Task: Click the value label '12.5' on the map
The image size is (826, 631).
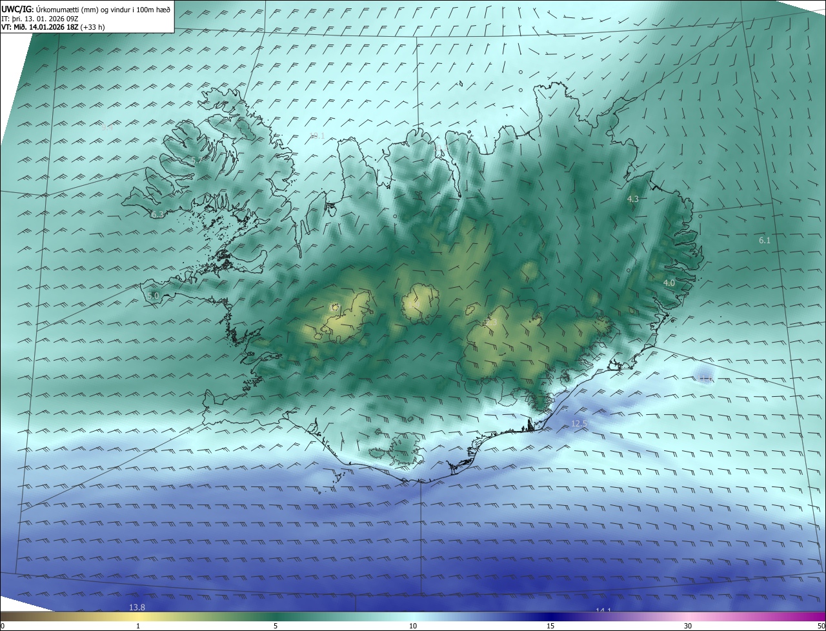Action: 579,423
